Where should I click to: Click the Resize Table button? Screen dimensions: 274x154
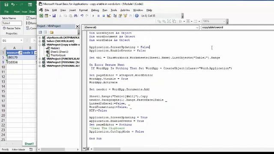[x=12, y=28]
